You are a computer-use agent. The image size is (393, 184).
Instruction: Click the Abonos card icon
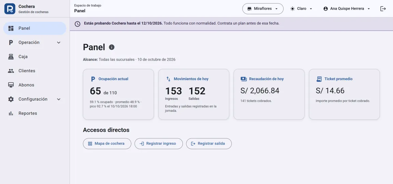tap(11, 85)
